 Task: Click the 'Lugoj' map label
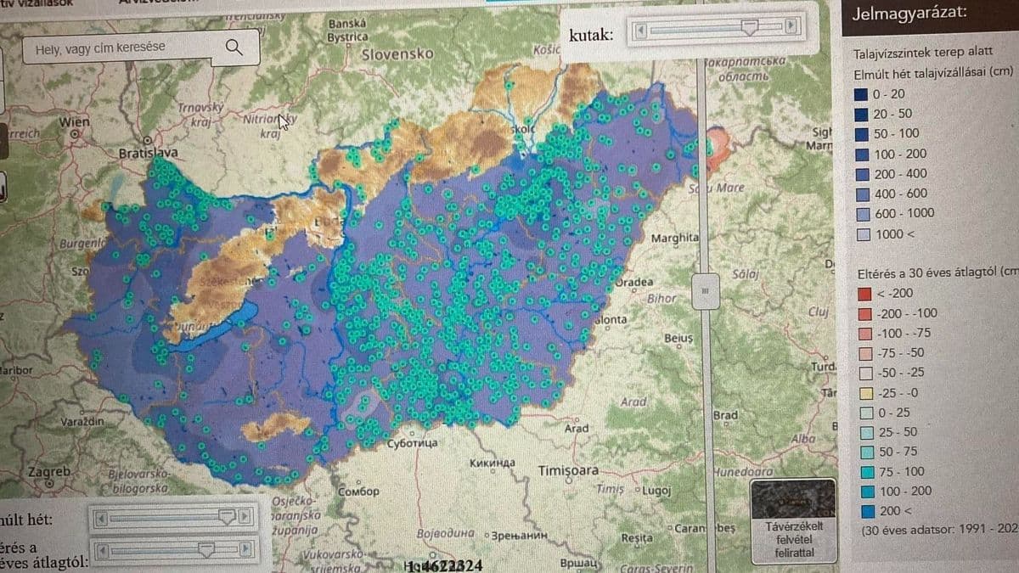coord(657,490)
